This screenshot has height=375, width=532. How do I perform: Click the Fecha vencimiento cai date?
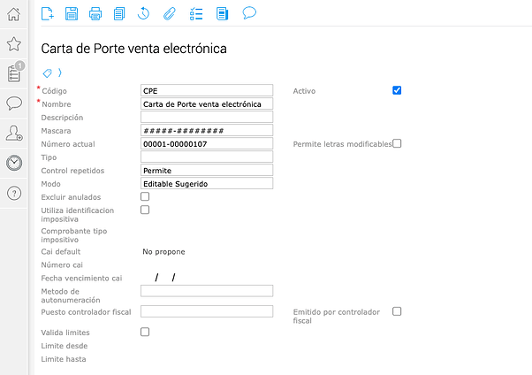[165, 278]
